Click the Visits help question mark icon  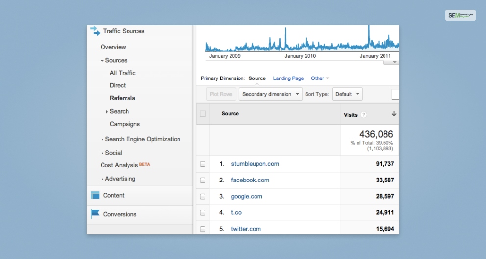[x=364, y=115]
